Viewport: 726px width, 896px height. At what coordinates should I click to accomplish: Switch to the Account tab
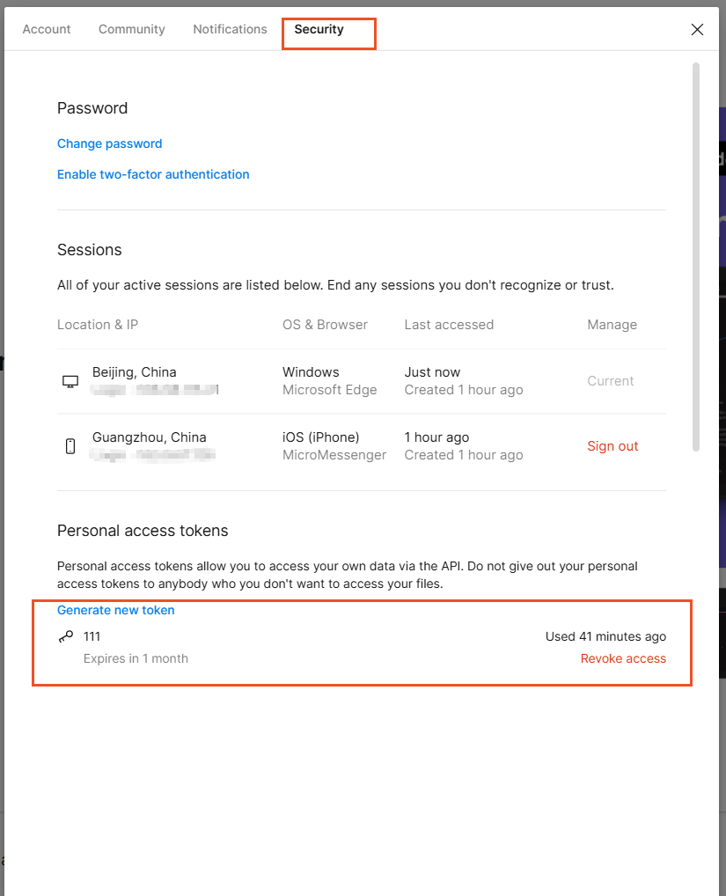47,29
